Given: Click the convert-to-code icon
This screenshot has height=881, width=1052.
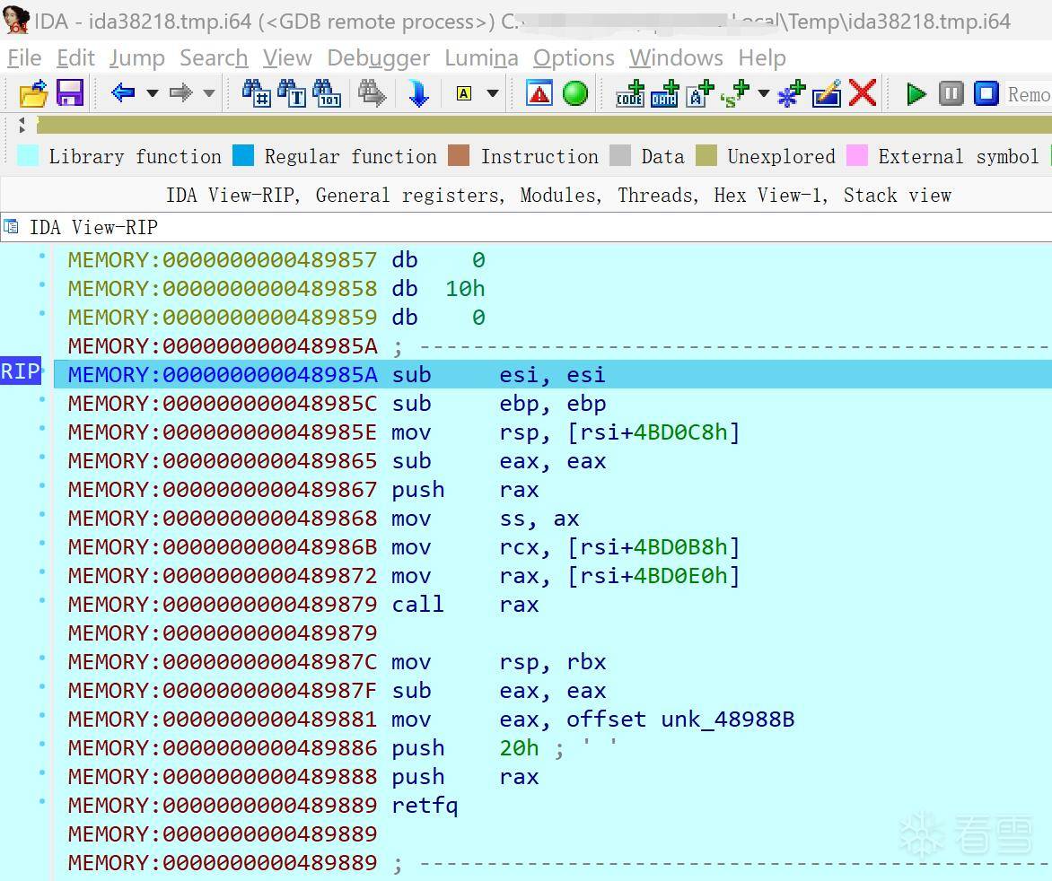Looking at the screenshot, I should (x=630, y=93).
